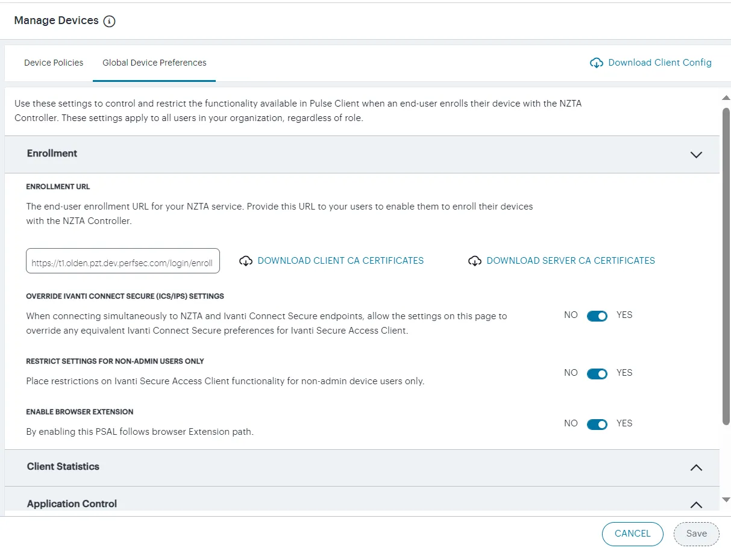Click the Cancel button
The height and width of the screenshot is (548, 731).
pos(633,534)
